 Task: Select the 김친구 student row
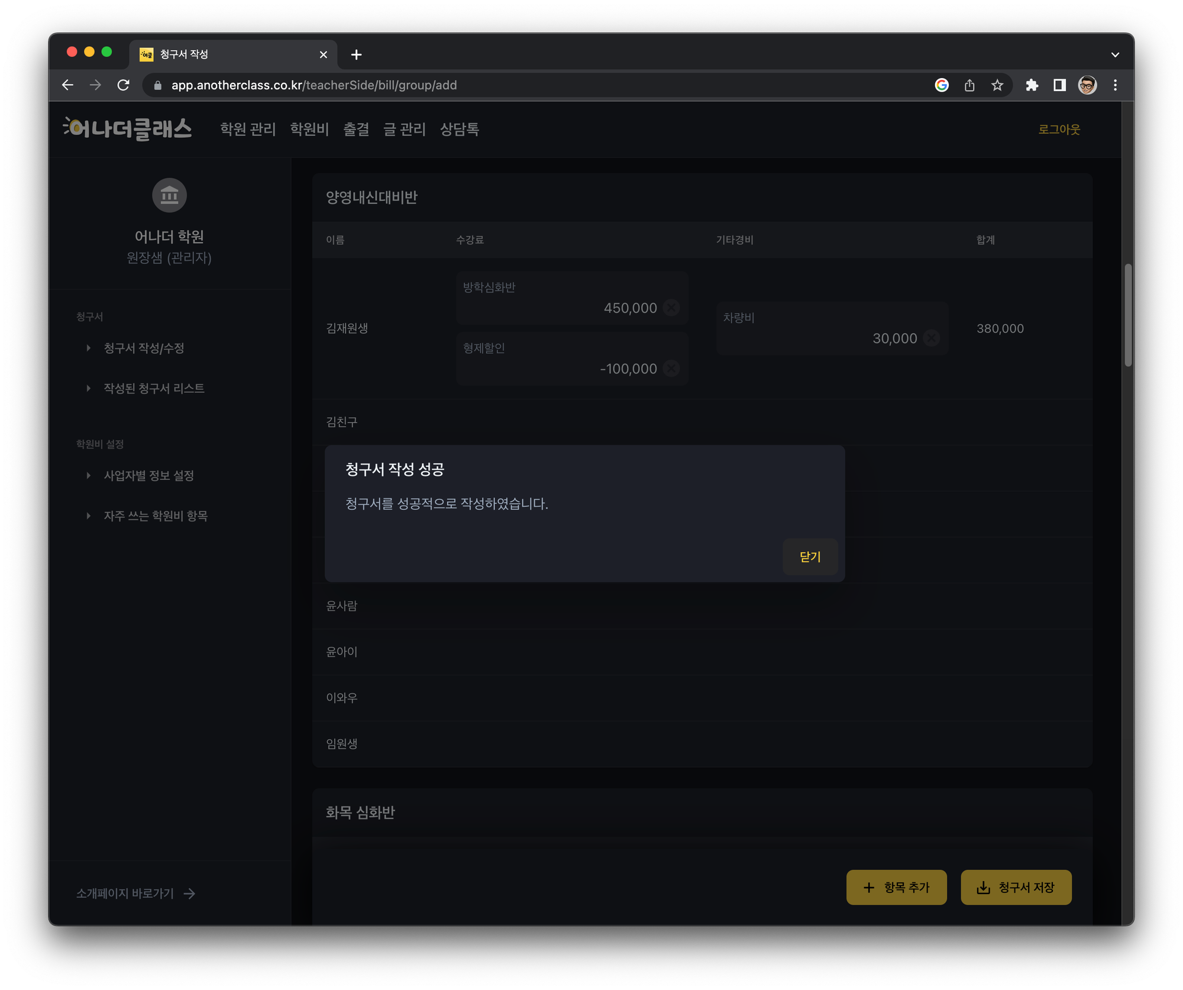tap(702, 422)
